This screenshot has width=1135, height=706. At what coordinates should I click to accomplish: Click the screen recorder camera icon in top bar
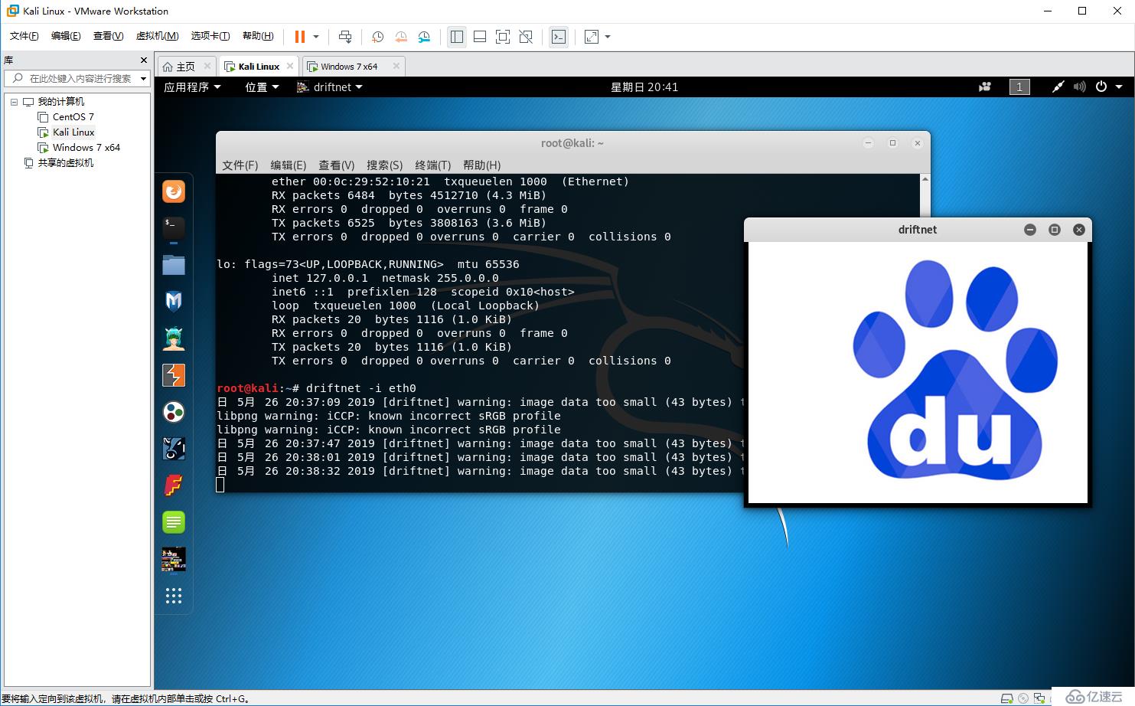click(x=985, y=87)
